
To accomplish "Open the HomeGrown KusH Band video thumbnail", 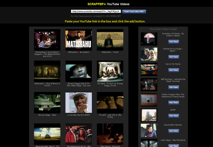I will [47, 40].
